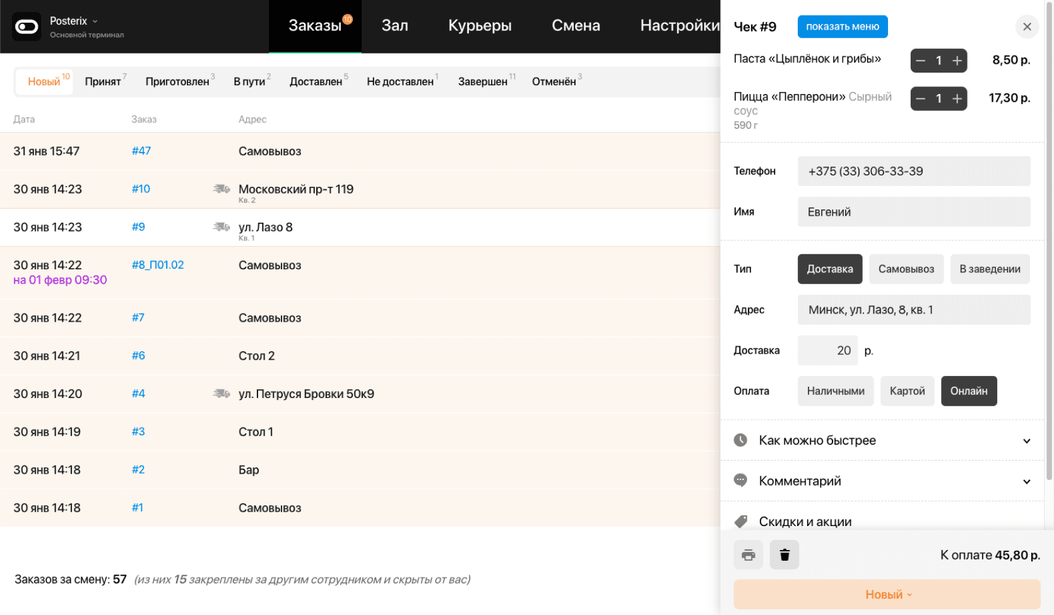Select the Новый status filter
The width and height of the screenshot is (1054, 615).
[x=44, y=82]
